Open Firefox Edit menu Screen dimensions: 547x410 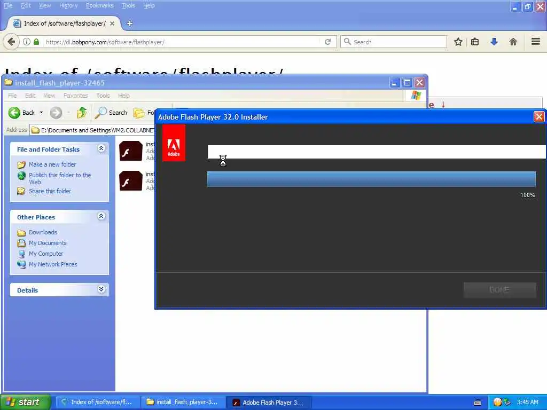pos(26,5)
